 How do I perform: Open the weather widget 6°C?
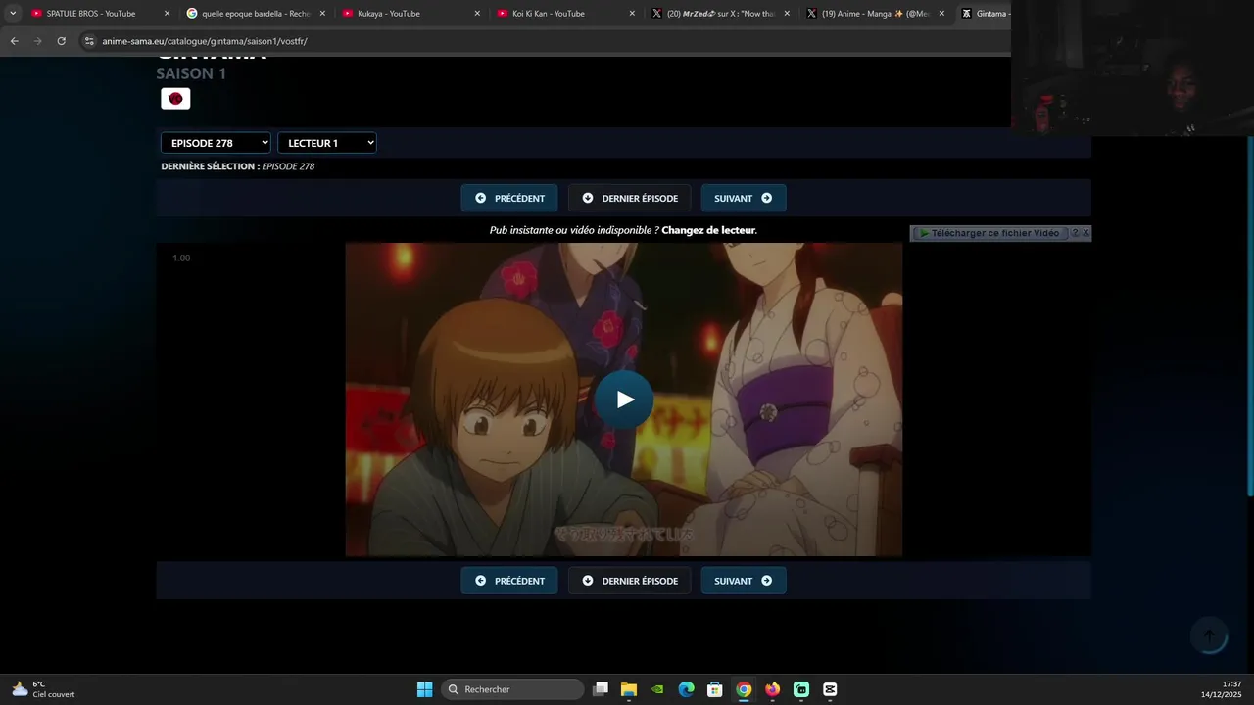[43, 689]
